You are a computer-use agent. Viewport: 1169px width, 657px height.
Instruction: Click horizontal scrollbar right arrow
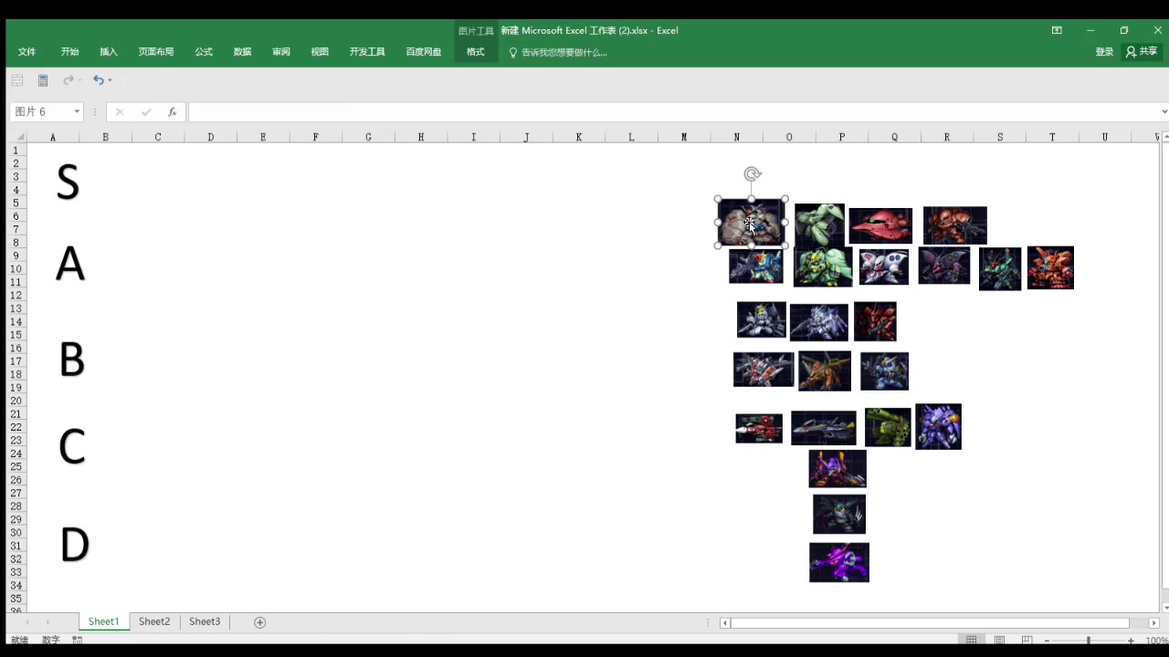point(1153,622)
